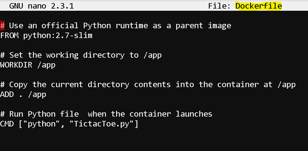Click on python:2.7-slim image name

point(58,36)
